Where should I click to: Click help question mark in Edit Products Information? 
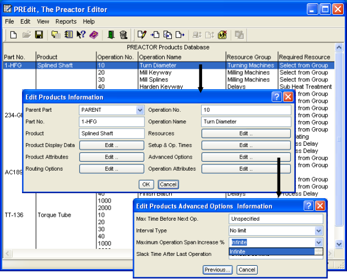click(x=276, y=97)
